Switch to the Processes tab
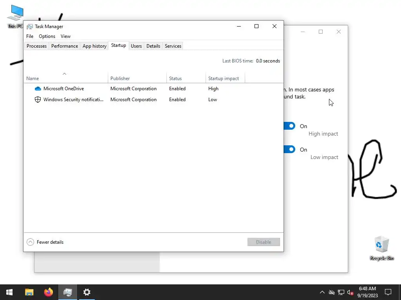Image resolution: width=401 pixels, height=300 pixels. [x=36, y=46]
